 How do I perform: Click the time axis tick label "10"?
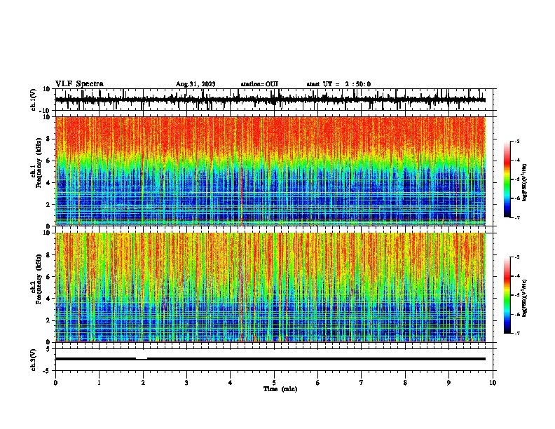(x=493, y=383)
